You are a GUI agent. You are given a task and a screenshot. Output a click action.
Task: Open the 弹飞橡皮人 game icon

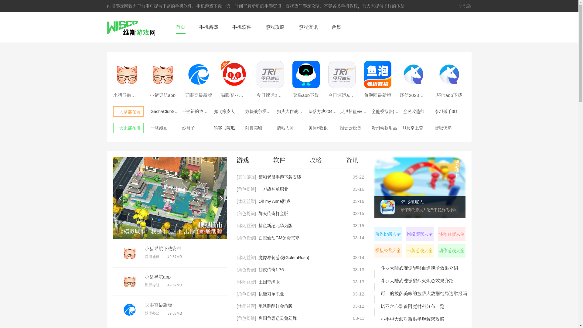tap(387, 207)
